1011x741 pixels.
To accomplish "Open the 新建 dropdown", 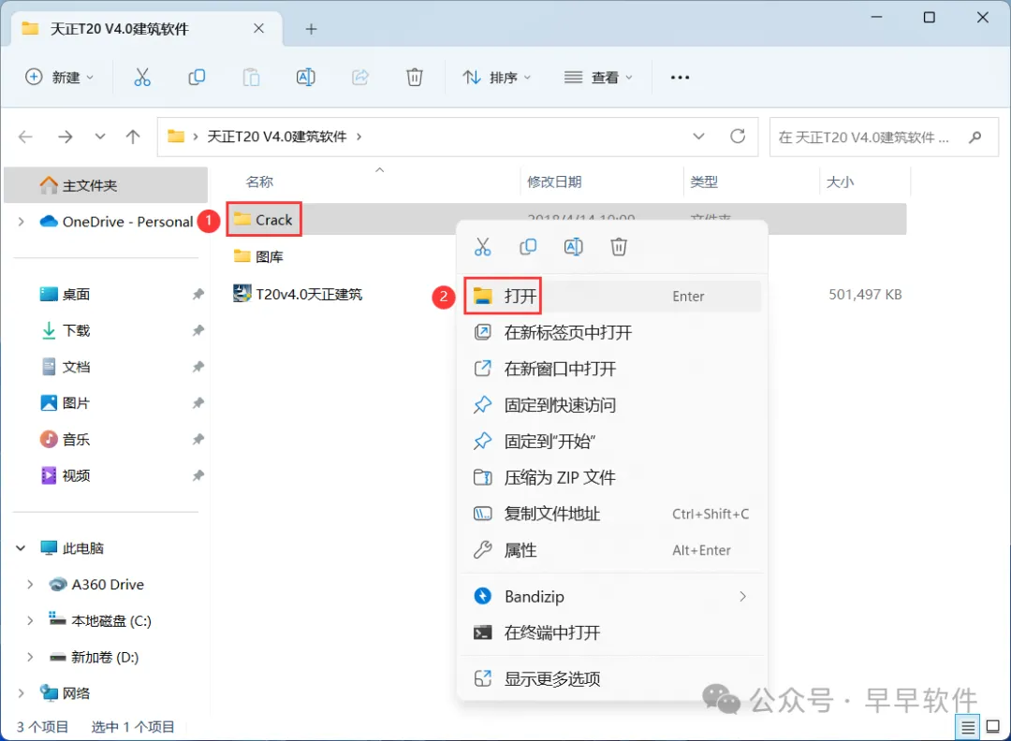I will click(59, 78).
